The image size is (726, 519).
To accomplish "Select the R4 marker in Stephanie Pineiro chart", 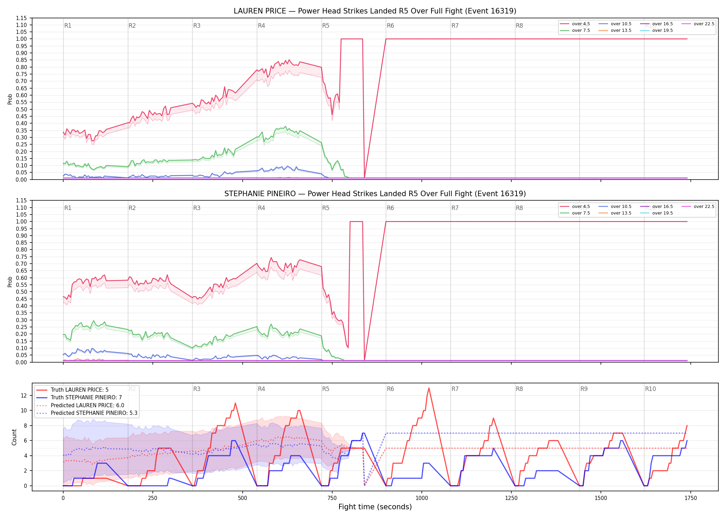I will pos(261,208).
